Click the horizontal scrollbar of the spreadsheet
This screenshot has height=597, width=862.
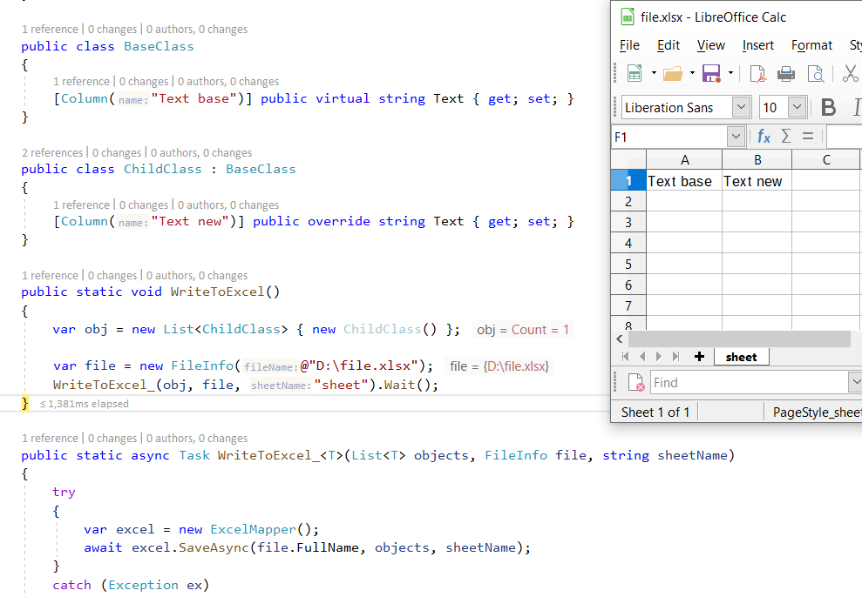[741, 339]
